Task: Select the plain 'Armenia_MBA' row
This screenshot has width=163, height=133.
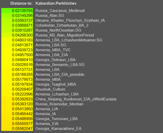Action: pos(48,79)
